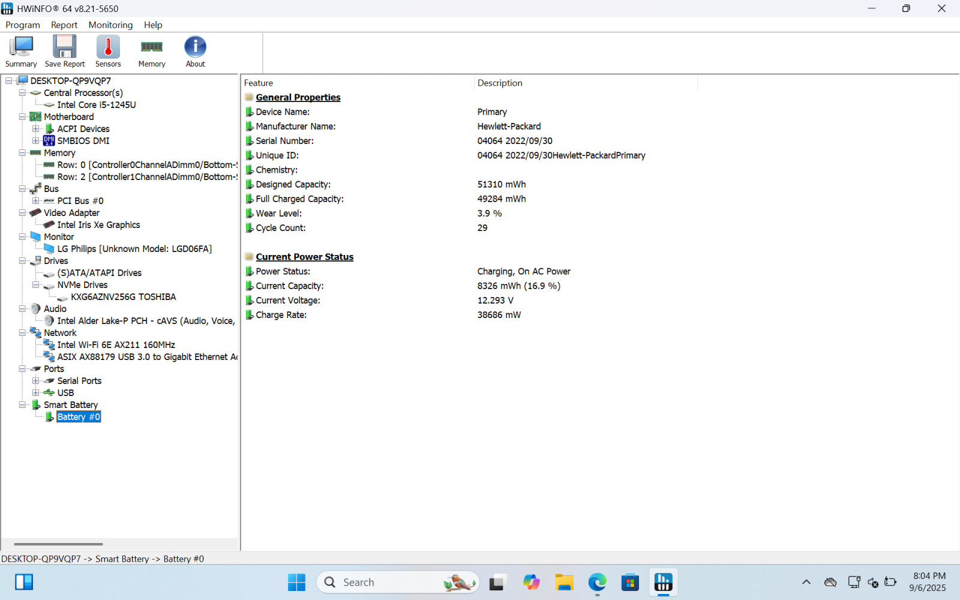Select KXG6AZNV256G TOSHIBA drive

click(123, 297)
